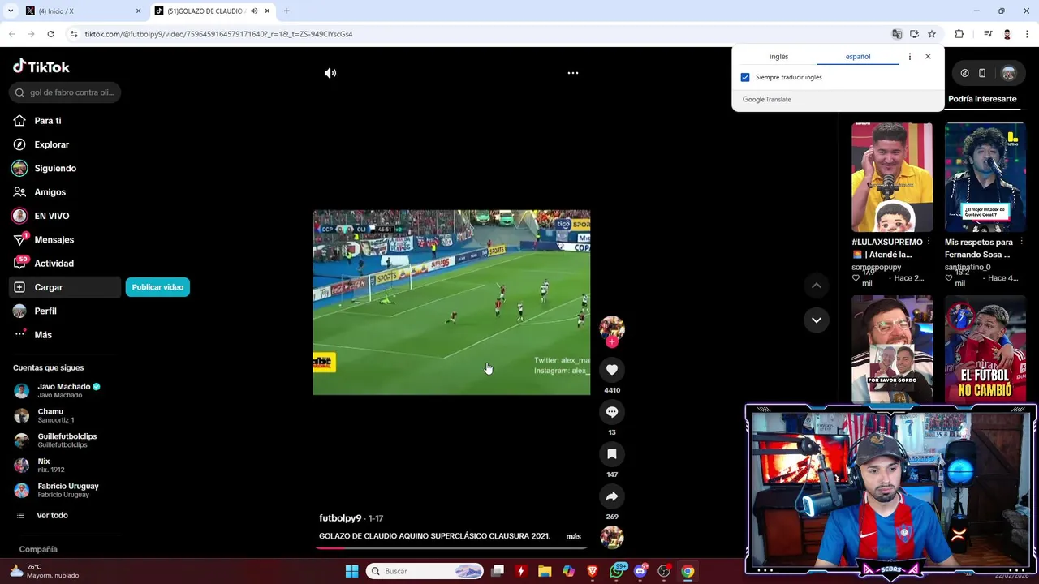Seek in the video progress bar under the caption
This screenshot has height=584, width=1039.
(x=451, y=547)
